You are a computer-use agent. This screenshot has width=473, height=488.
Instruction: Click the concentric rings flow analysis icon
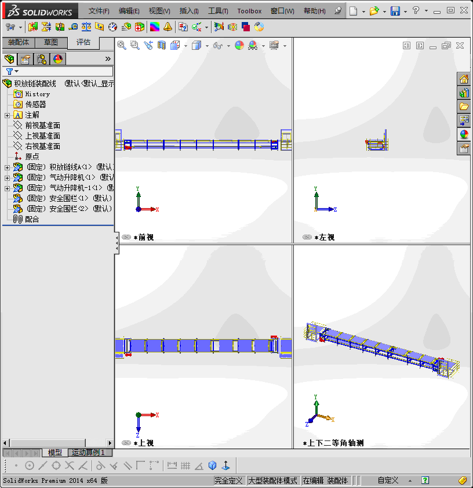coord(232,27)
